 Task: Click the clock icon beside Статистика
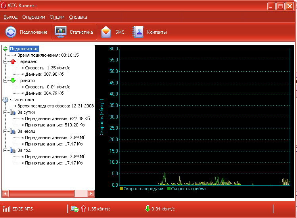click(5, 99)
